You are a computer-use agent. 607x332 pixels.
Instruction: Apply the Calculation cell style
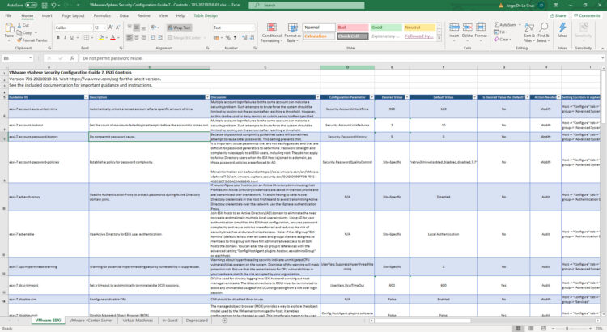tap(319, 36)
